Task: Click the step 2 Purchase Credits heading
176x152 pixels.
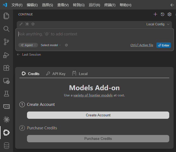Action: [42, 128]
